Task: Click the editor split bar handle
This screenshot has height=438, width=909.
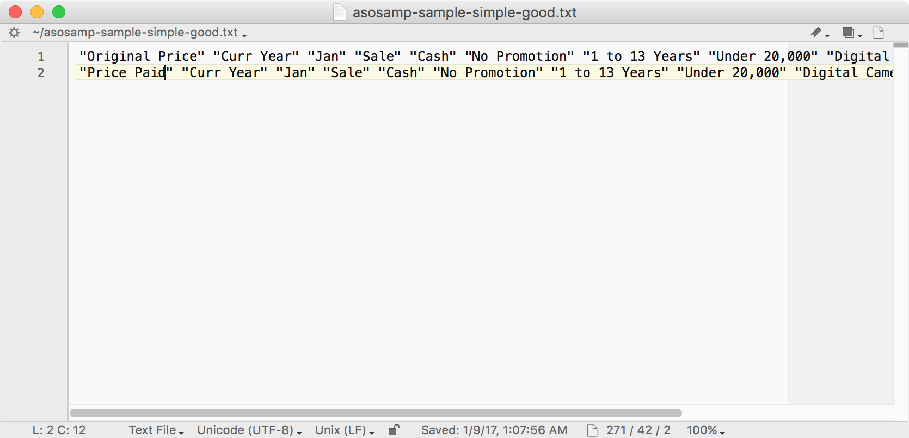Action: [901, 45]
